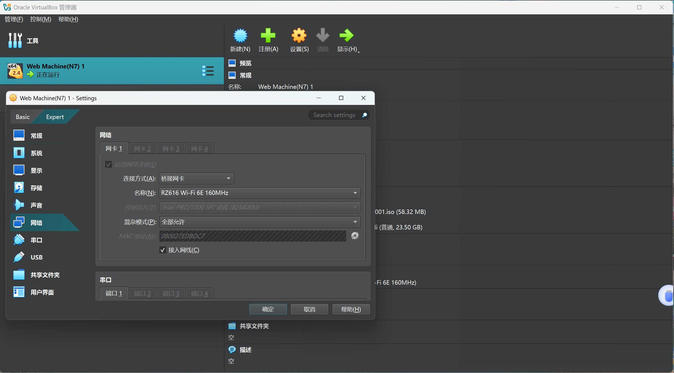Image resolution: width=674 pixels, height=373 pixels.
Task: Select the 端口 1 tab
Action: (x=114, y=293)
